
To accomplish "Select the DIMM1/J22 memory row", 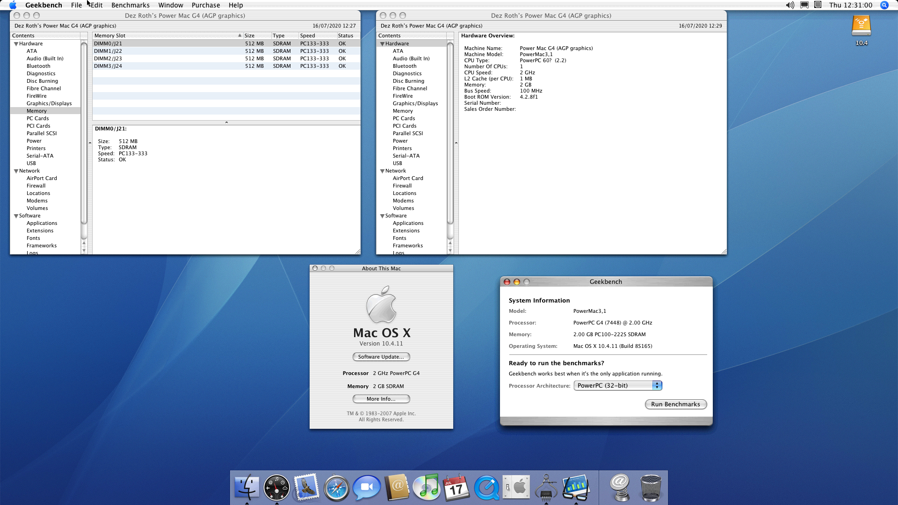I will pos(226,51).
